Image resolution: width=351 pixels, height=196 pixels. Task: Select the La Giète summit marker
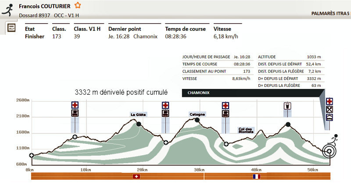tap(139, 124)
